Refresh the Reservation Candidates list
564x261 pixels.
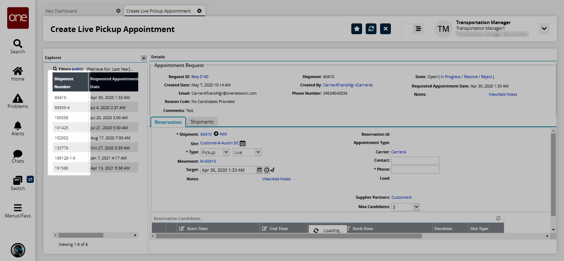[x=498, y=218]
